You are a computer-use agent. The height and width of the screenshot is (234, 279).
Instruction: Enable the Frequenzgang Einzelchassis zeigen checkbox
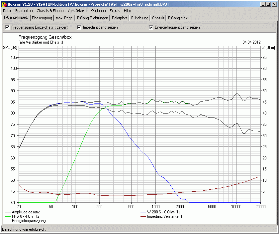tap(7, 27)
